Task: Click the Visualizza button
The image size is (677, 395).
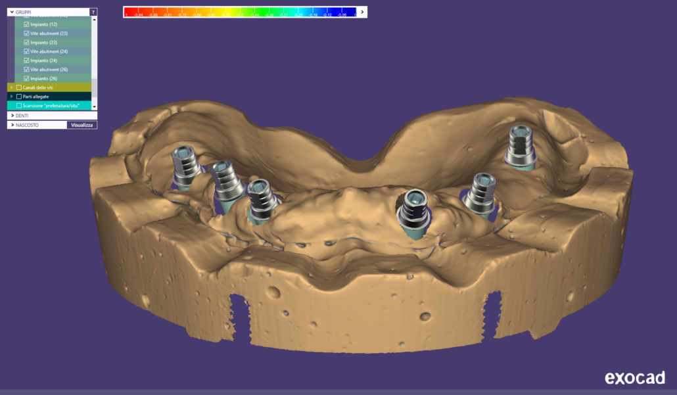Action: pyautogui.click(x=82, y=124)
